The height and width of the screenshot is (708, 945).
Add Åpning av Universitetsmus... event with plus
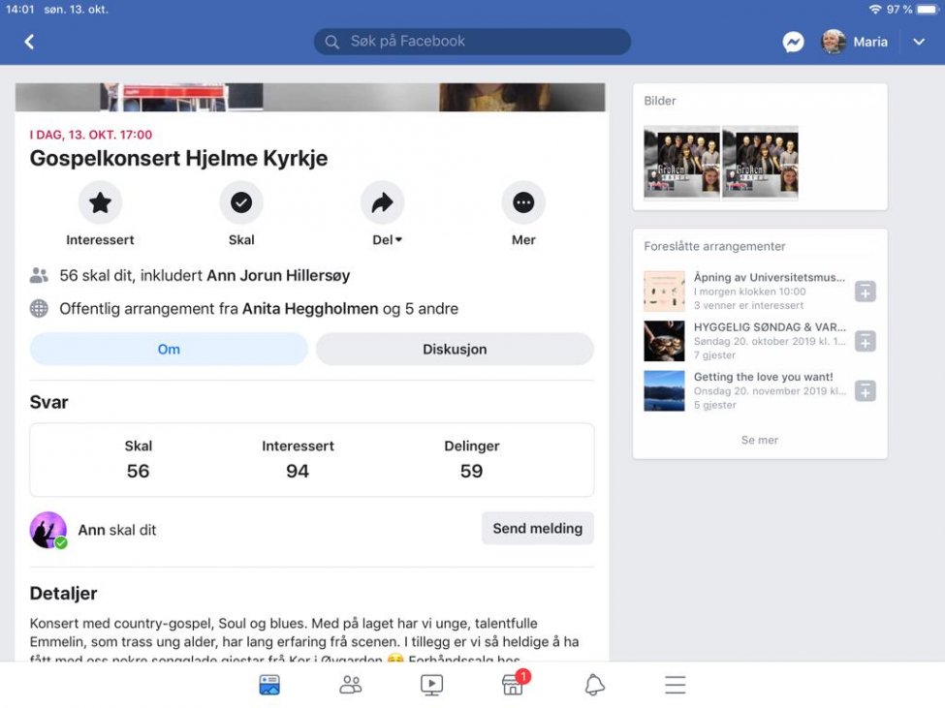[x=865, y=292]
